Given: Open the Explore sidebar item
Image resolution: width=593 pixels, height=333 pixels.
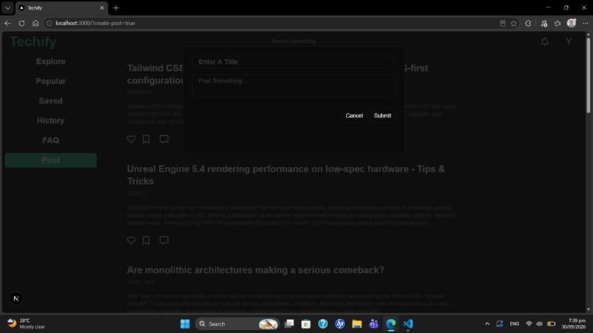Looking at the screenshot, I should click(51, 61).
